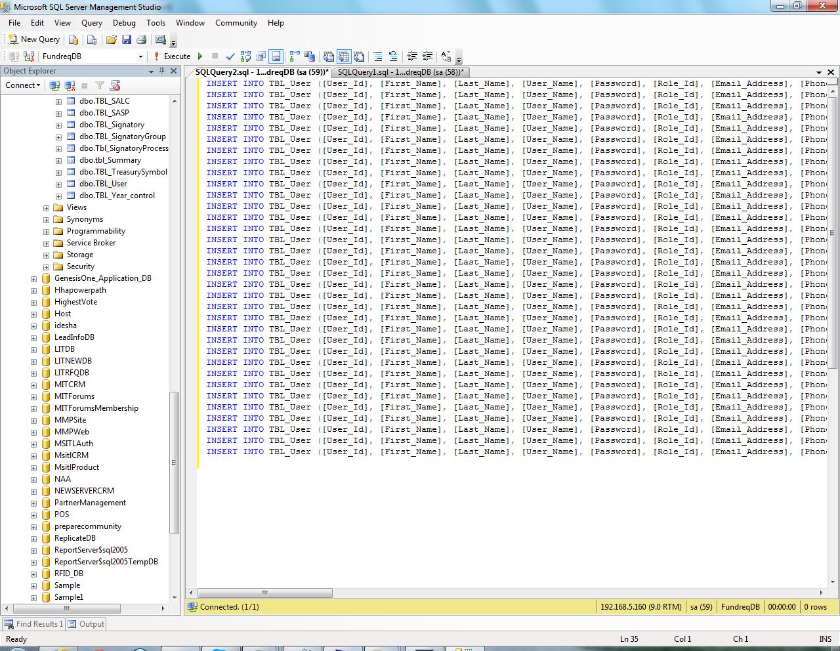Viewport: 840px width, 651px height.
Task: Expand the Views folder
Action: [x=46, y=208]
